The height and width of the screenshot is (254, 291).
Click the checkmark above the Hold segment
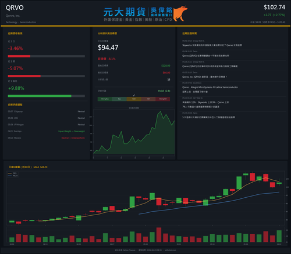134,95
